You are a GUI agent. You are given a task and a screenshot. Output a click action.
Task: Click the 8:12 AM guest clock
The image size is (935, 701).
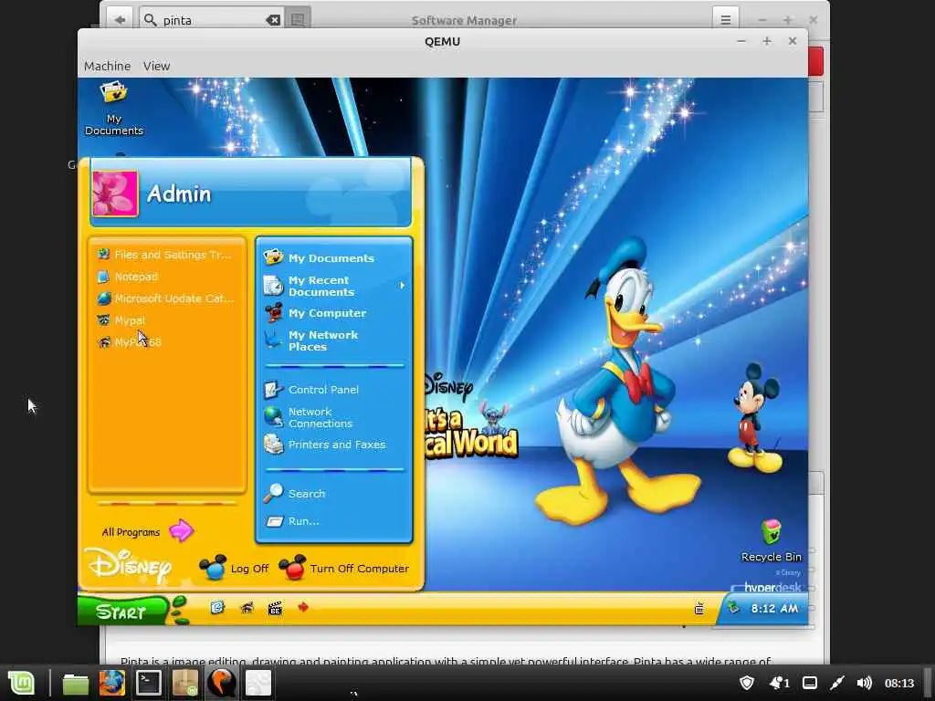click(774, 609)
